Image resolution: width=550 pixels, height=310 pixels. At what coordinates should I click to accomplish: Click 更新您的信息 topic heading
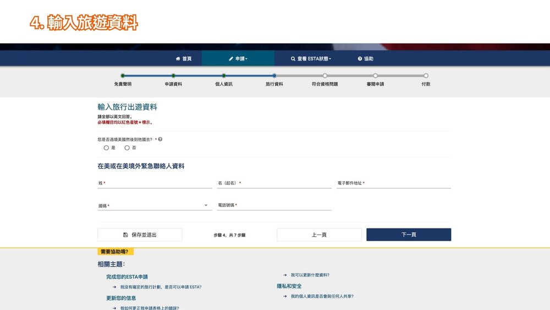[121, 298]
